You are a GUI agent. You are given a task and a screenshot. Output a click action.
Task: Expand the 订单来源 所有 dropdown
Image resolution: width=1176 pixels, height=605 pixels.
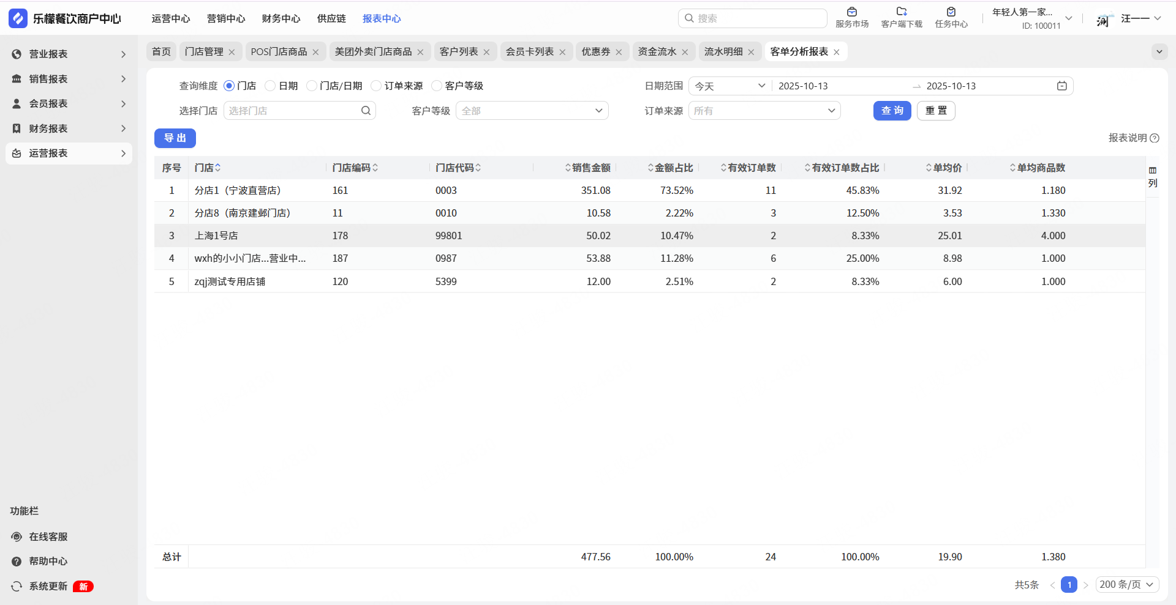(764, 111)
